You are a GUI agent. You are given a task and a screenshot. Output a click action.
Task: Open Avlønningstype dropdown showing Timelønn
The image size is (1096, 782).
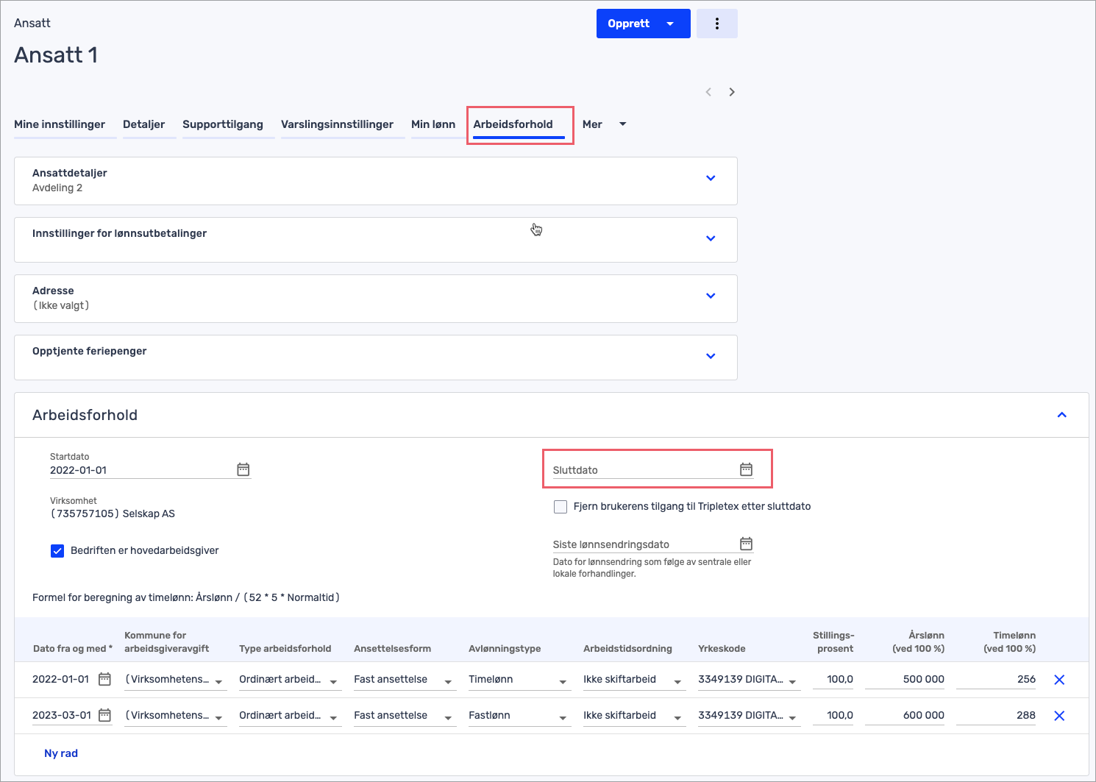(x=519, y=680)
